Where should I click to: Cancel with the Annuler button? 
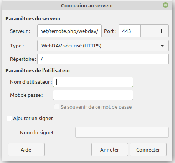(x=110, y=150)
